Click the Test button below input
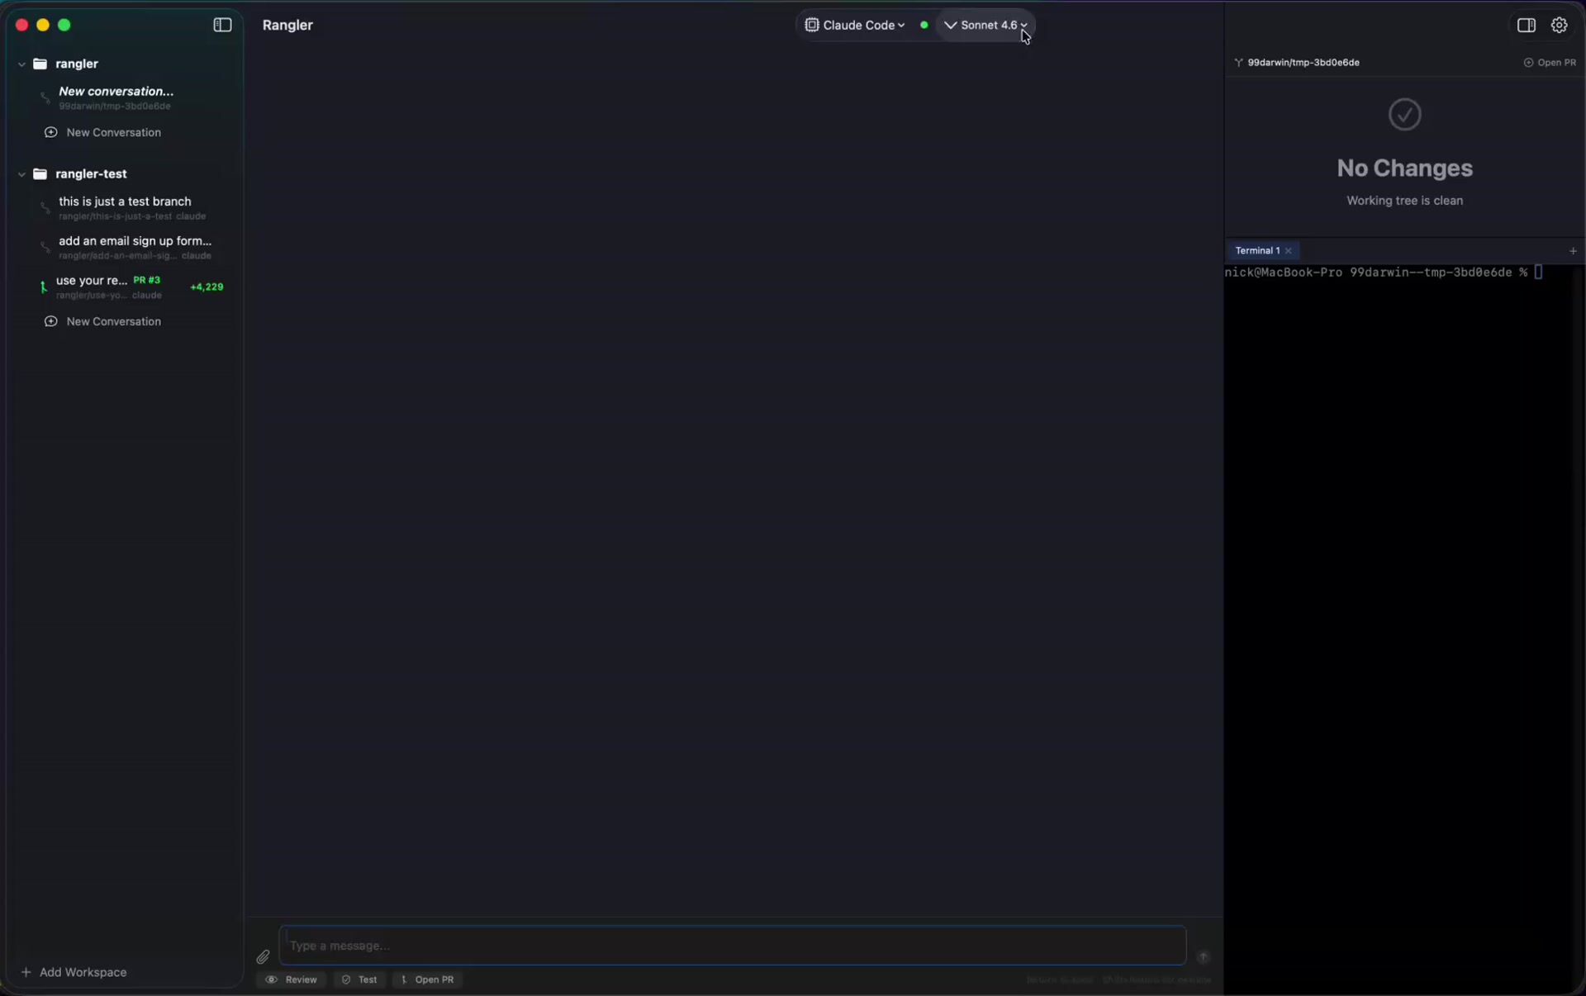 pyautogui.click(x=359, y=979)
